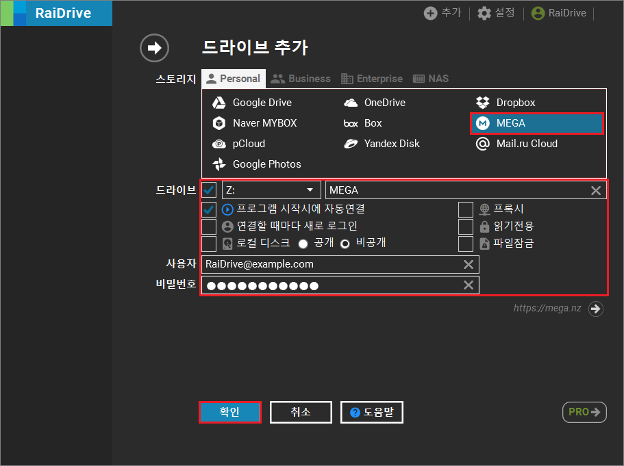Toggle the drive letter checkbox

pyautogui.click(x=209, y=190)
